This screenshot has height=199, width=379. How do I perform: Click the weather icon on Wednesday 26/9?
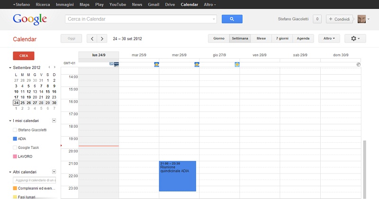(197, 64)
